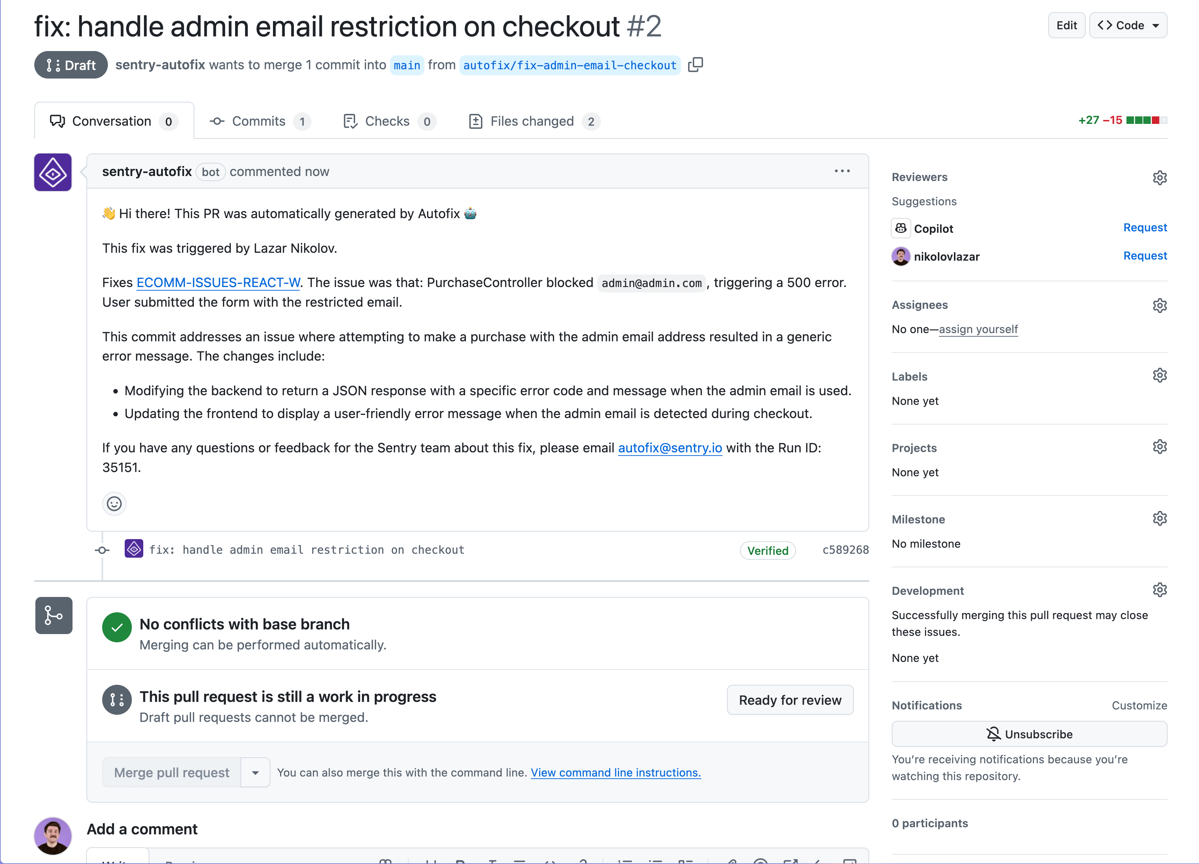Open the ECOMM-ISSUES-REACT-W issue link
Viewport: 1199px width, 864px height.
[x=218, y=283]
